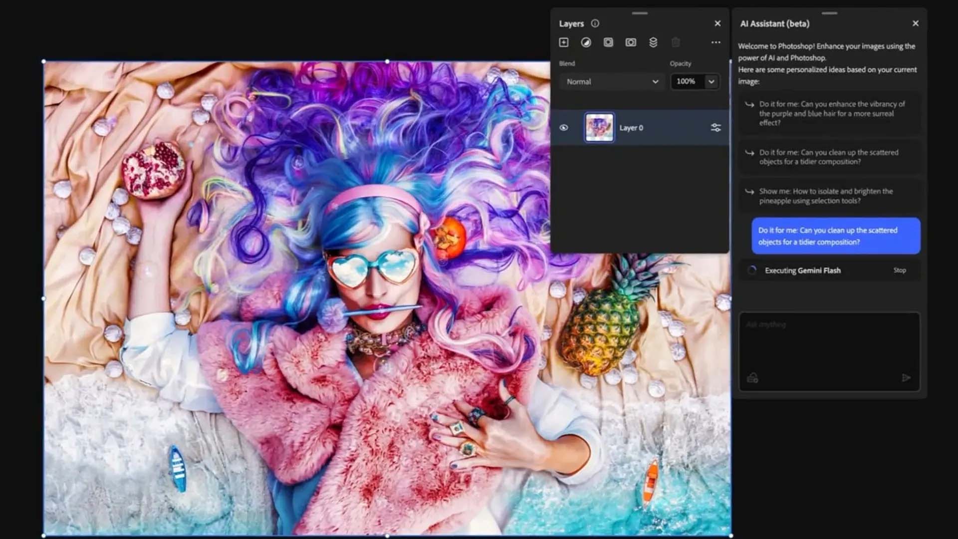Viewport: 958px width, 539px height.
Task: Close the AI Assistant (beta) panel
Action: [x=916, y=23]
